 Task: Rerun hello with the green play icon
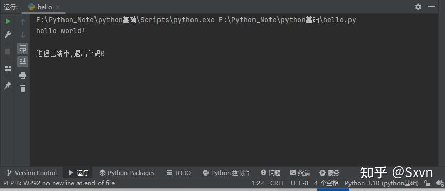(8, 21)
